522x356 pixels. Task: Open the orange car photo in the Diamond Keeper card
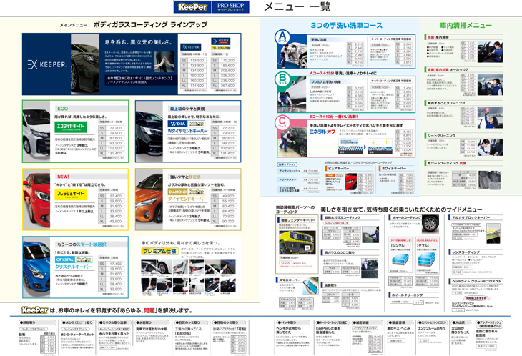click(149, 199)
